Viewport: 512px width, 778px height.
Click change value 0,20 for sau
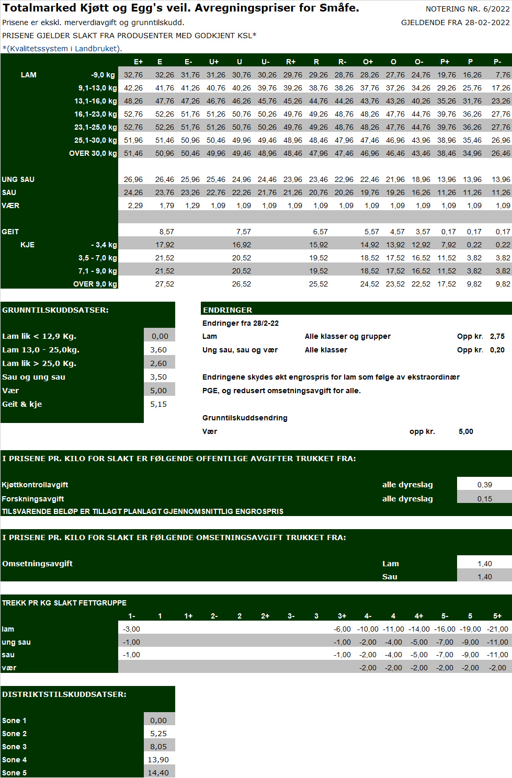(497, 350)
